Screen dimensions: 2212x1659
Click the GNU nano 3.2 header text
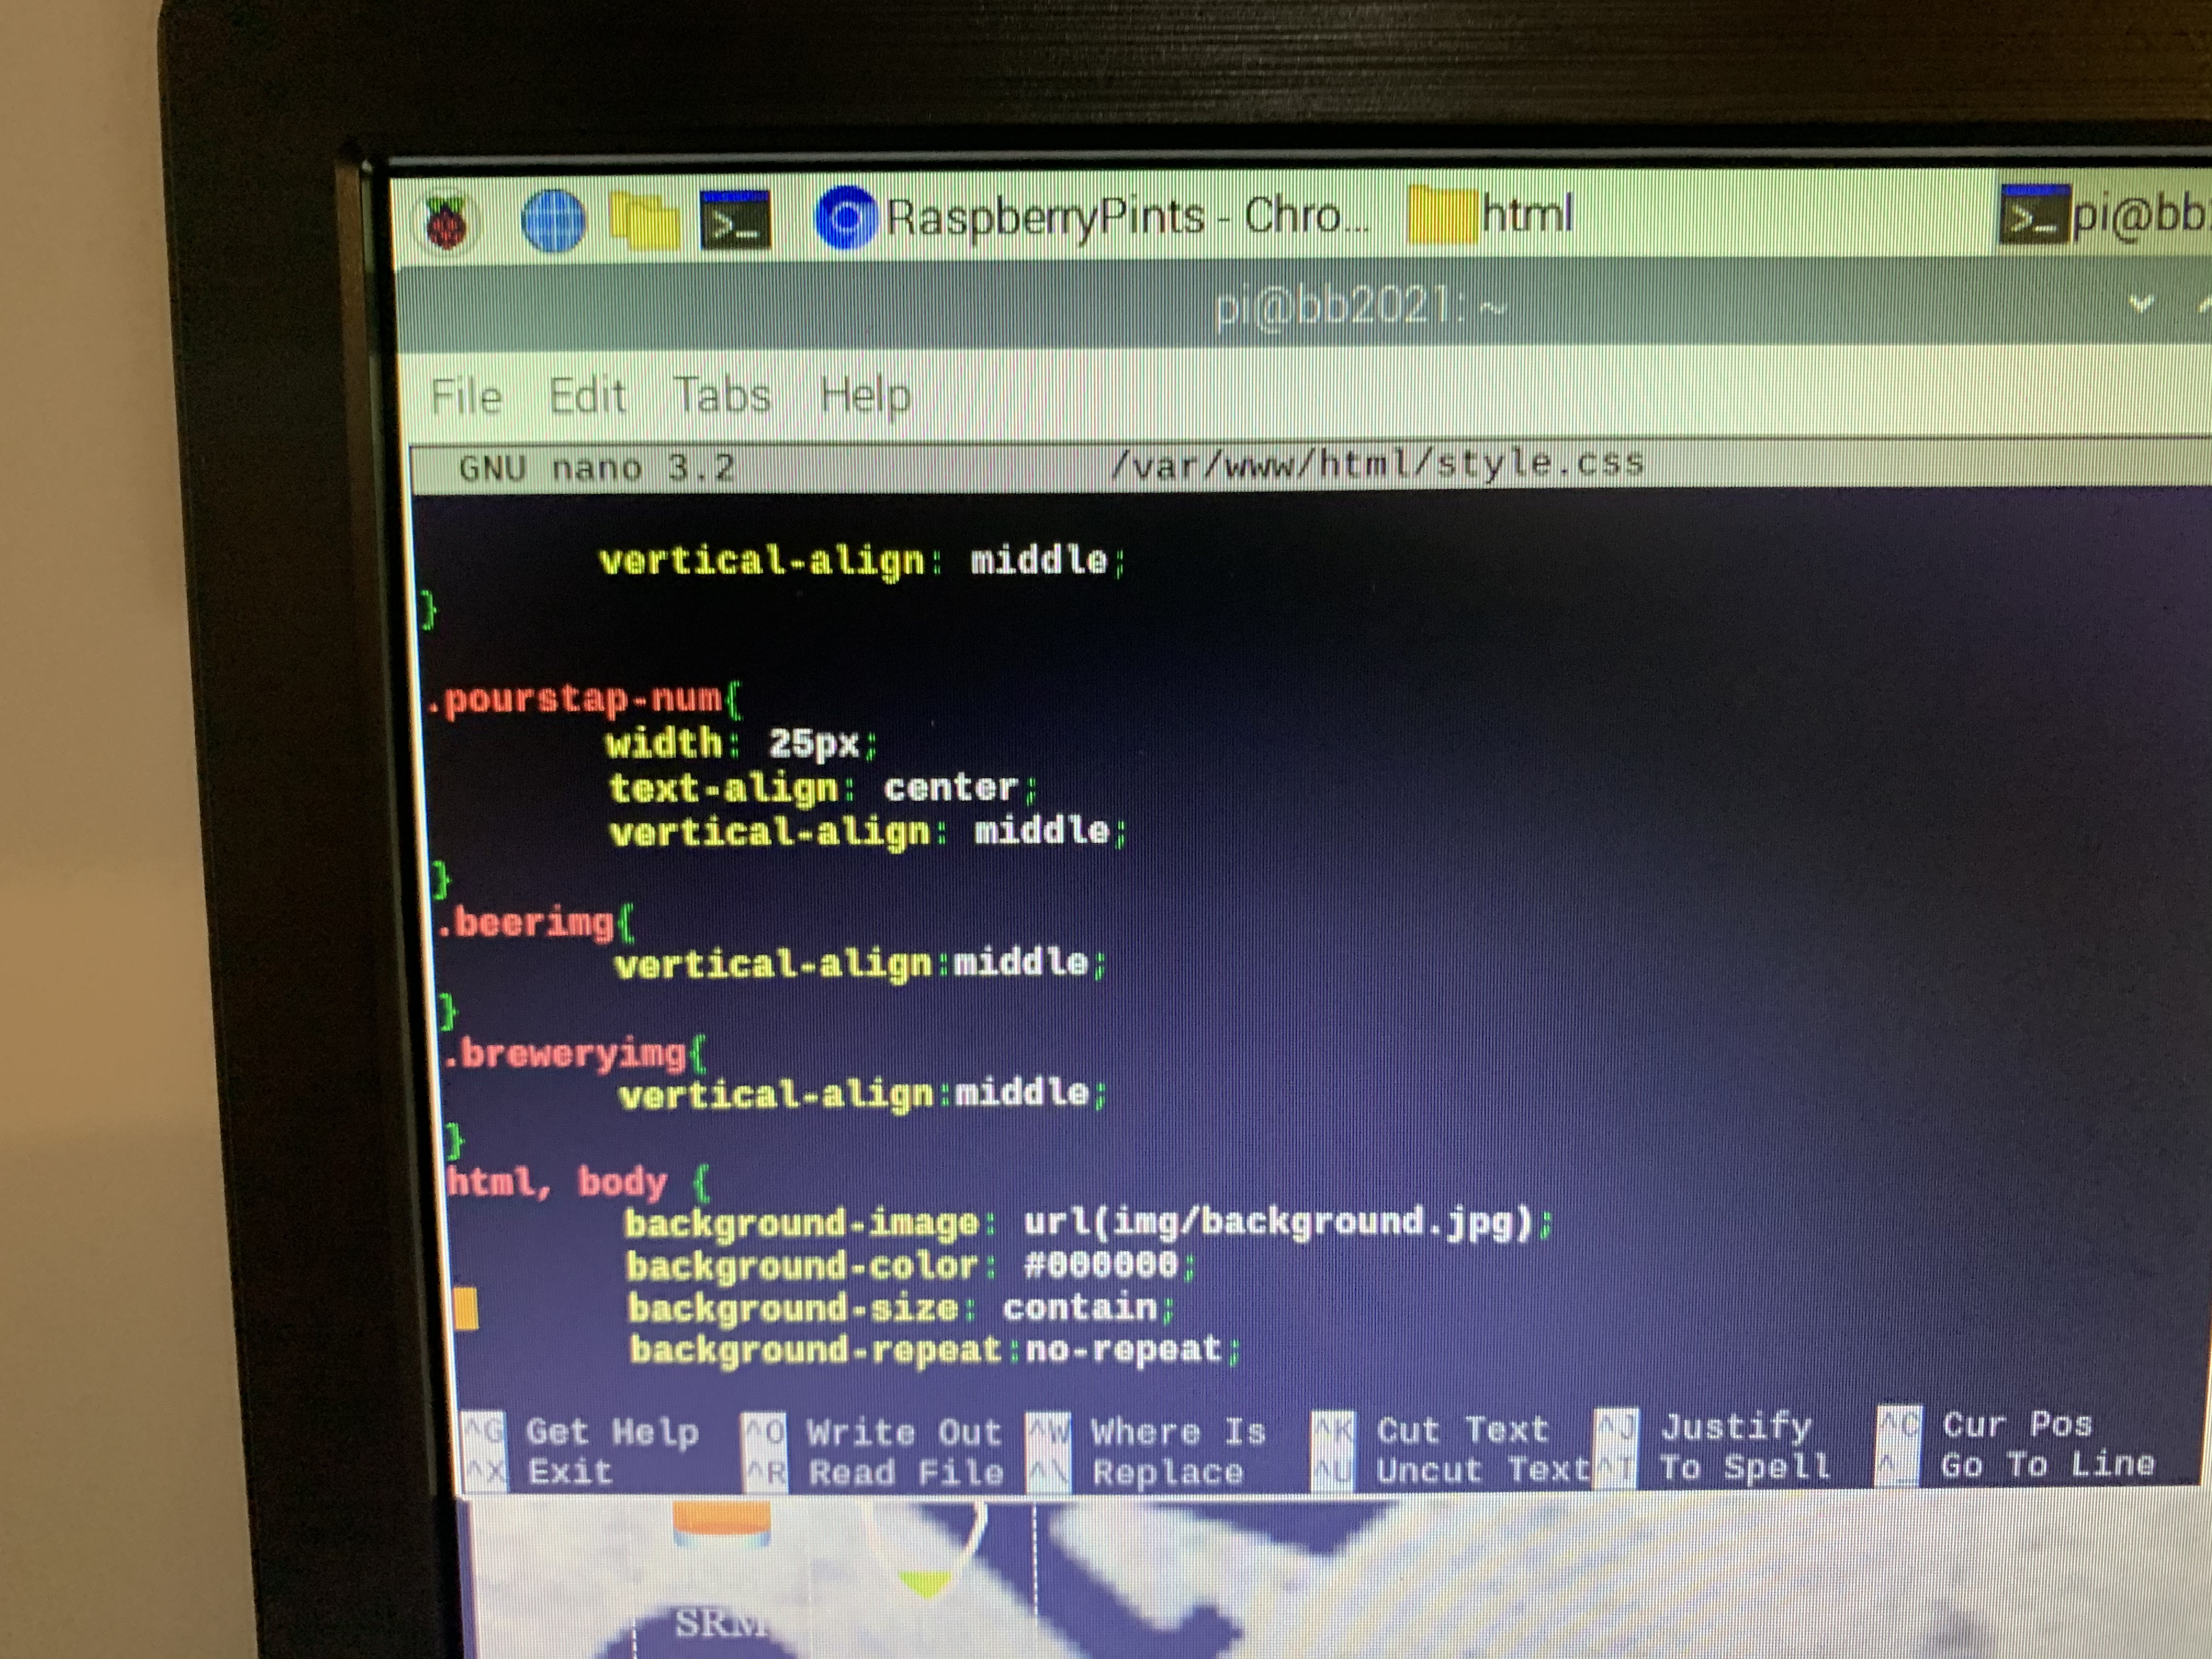[597, 468]
